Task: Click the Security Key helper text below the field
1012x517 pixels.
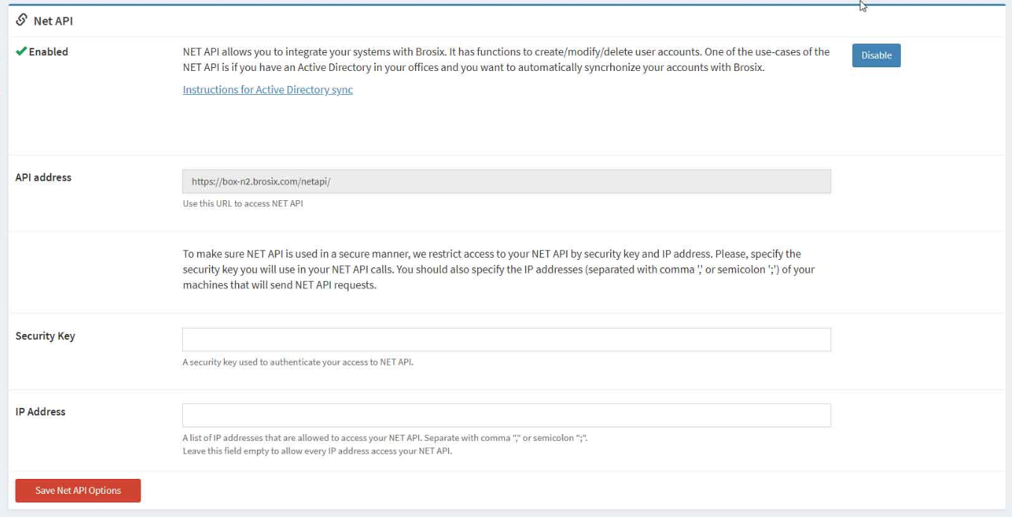Action: click(x=298, y=362)
